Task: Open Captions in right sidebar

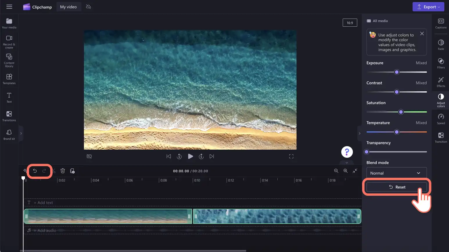Action: 441,23
